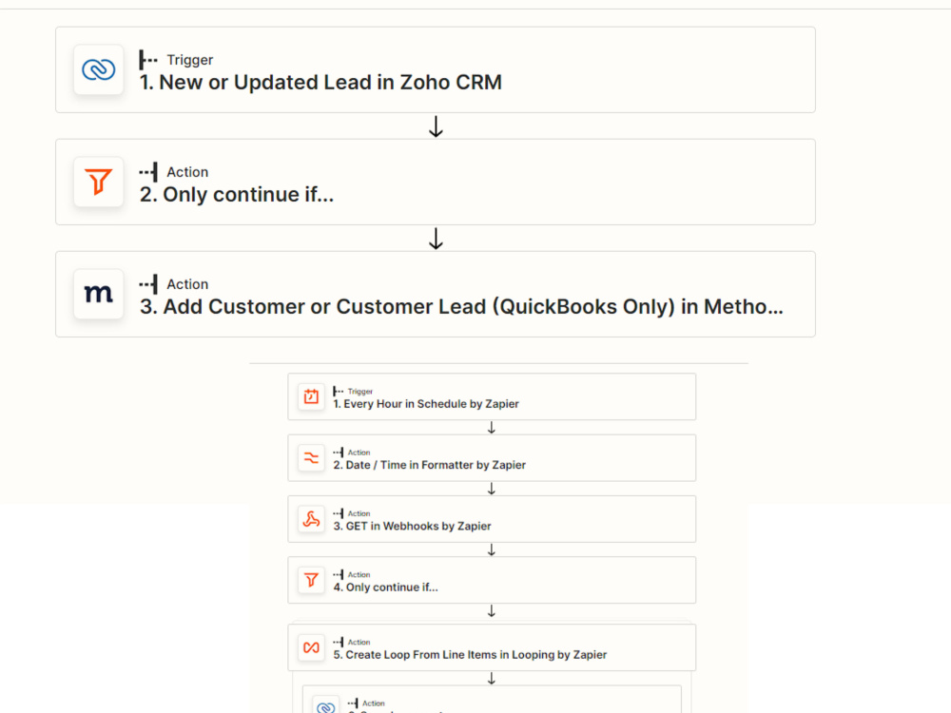Select step 4 Only continue if
The width and height of the screenshot is (951, 713).
[x=492, y=580]
